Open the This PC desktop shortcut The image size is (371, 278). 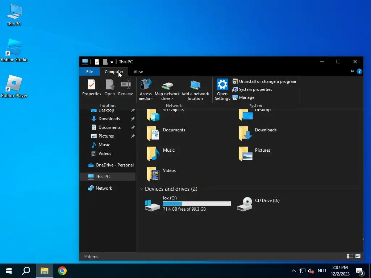(14, 15)
